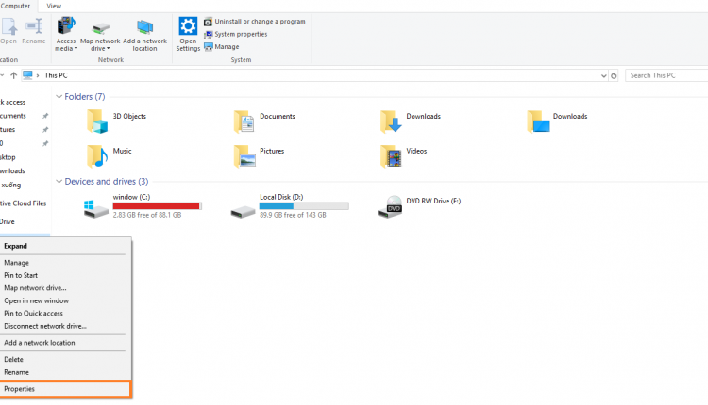Click the Refresh button beside address bar
Viewport: 708px width, 405px height.
pyautogui.click(x=614, y=75)
